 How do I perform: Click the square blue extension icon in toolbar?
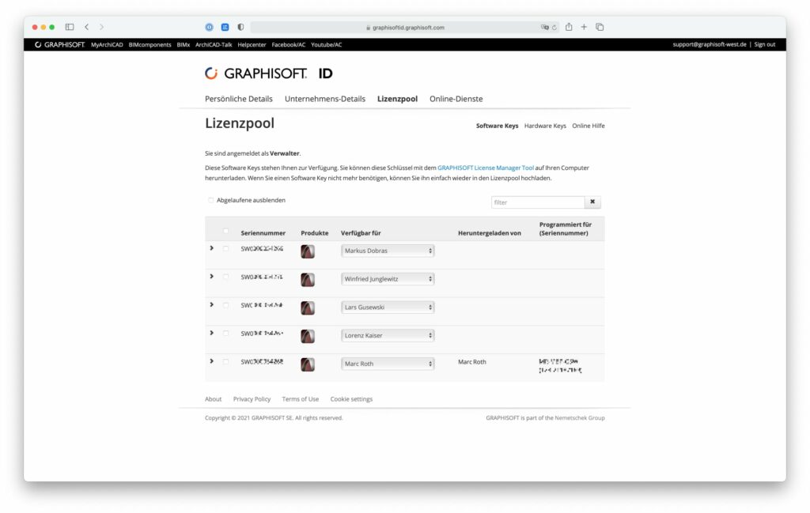225,27
